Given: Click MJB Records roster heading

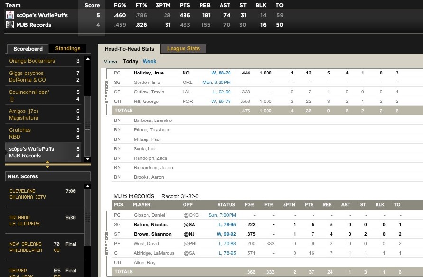Looking at the screenshot, I should (x=134, y=196).
